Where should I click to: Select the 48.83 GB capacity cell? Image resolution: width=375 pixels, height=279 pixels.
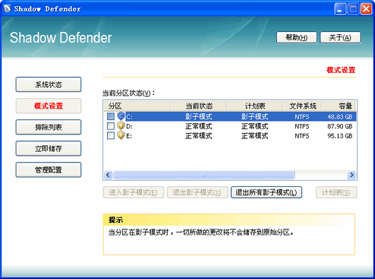(x=340, y=117)
